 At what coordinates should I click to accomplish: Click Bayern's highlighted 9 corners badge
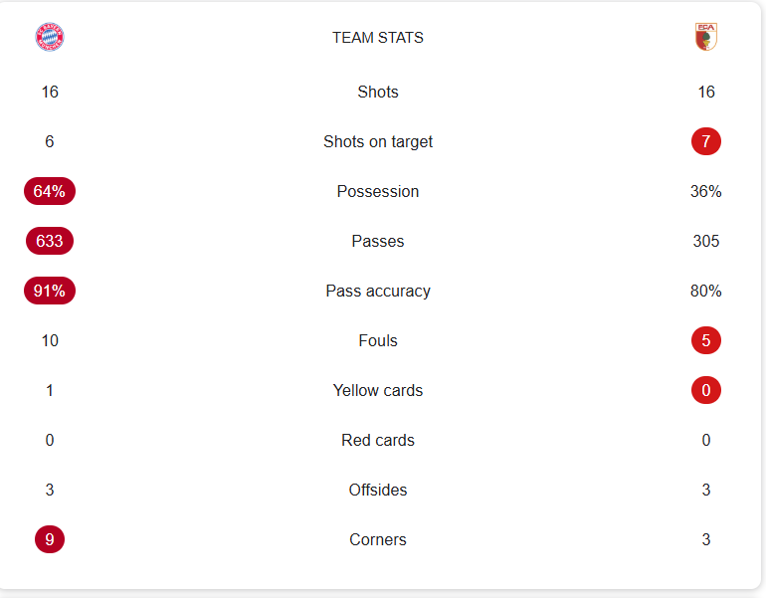[50, 539]
